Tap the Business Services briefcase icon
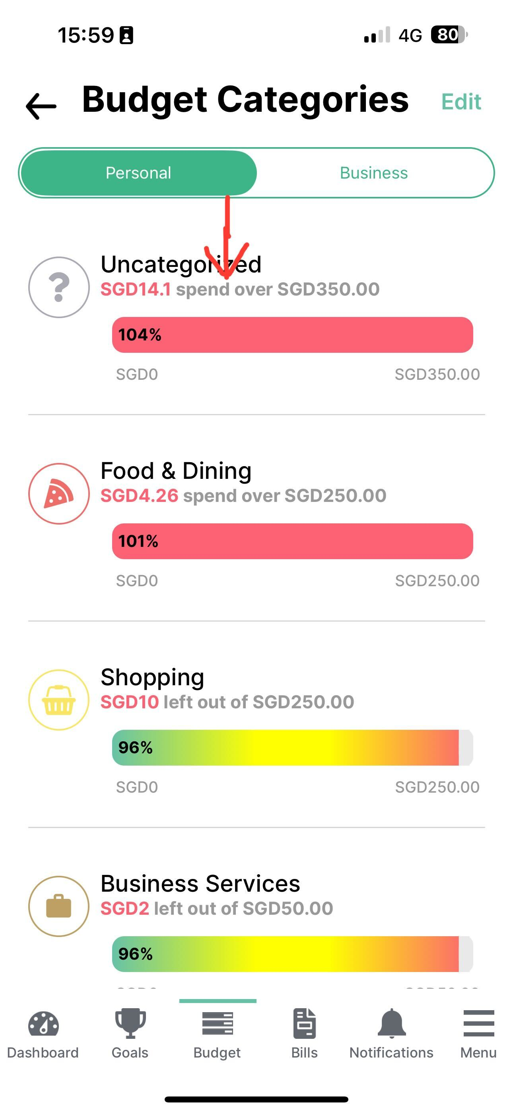The height and width of the screenshot is (1112, 513). point(59,906)
